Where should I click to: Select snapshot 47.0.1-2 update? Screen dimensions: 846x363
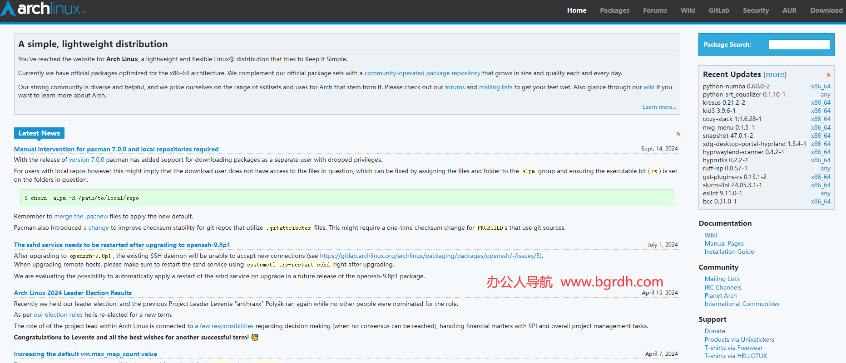(x=728, y=136)
